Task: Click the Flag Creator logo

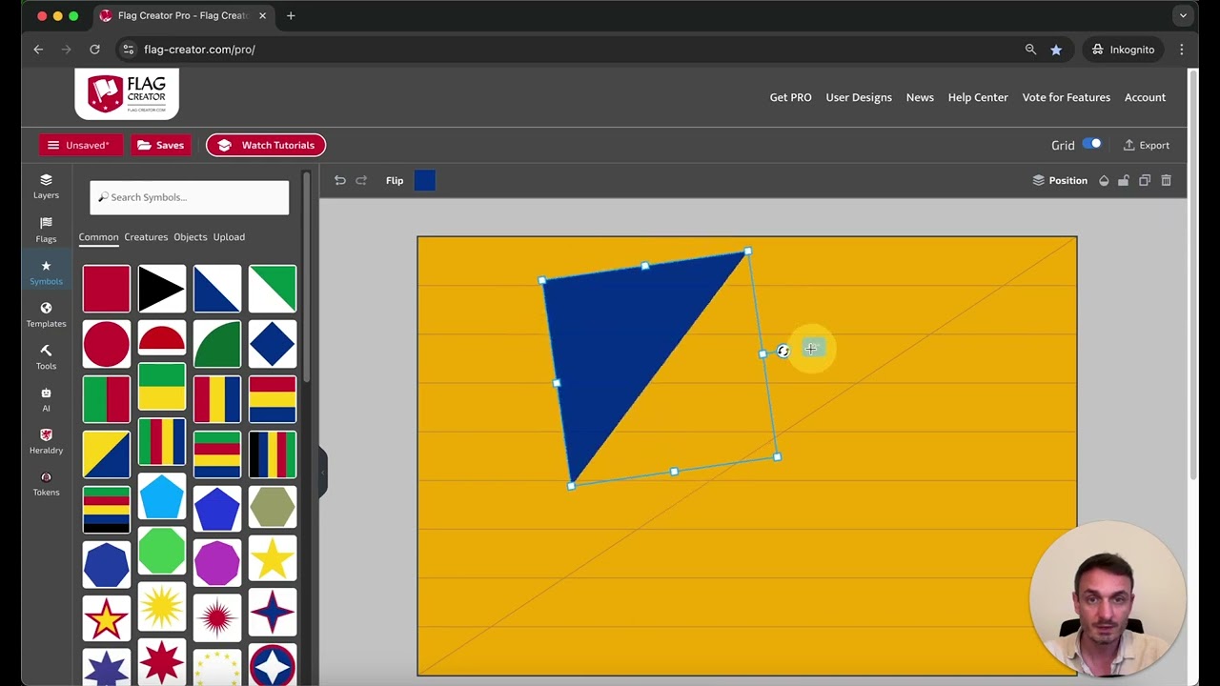Action: coord(127,93)
